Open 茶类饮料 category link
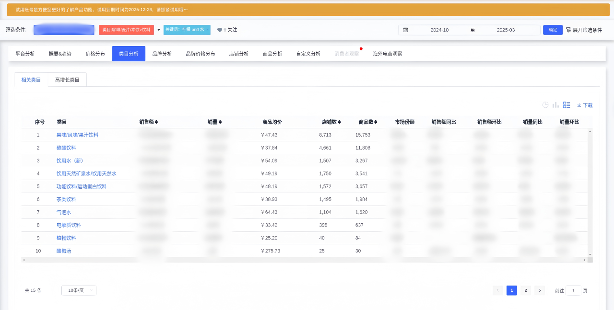614x310 pixels. point(66,199)
